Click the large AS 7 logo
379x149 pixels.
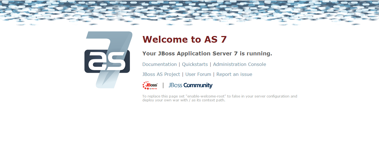click(x=108, y=60)
